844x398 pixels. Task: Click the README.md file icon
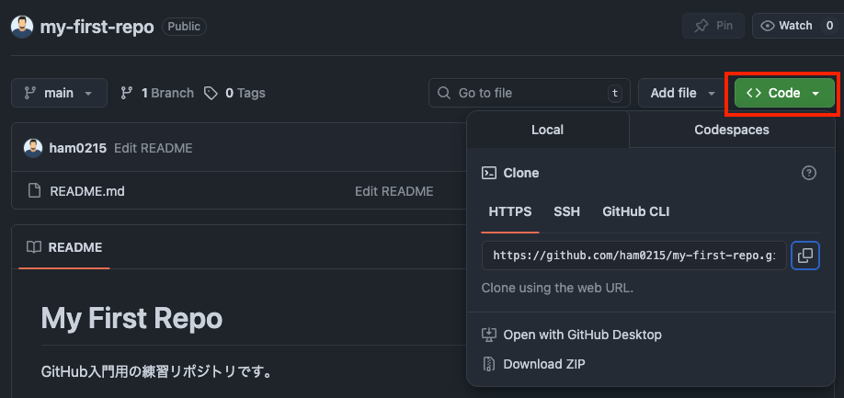[34, 191]
